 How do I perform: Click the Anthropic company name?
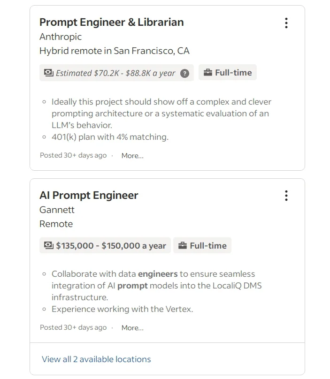point(61,37)
